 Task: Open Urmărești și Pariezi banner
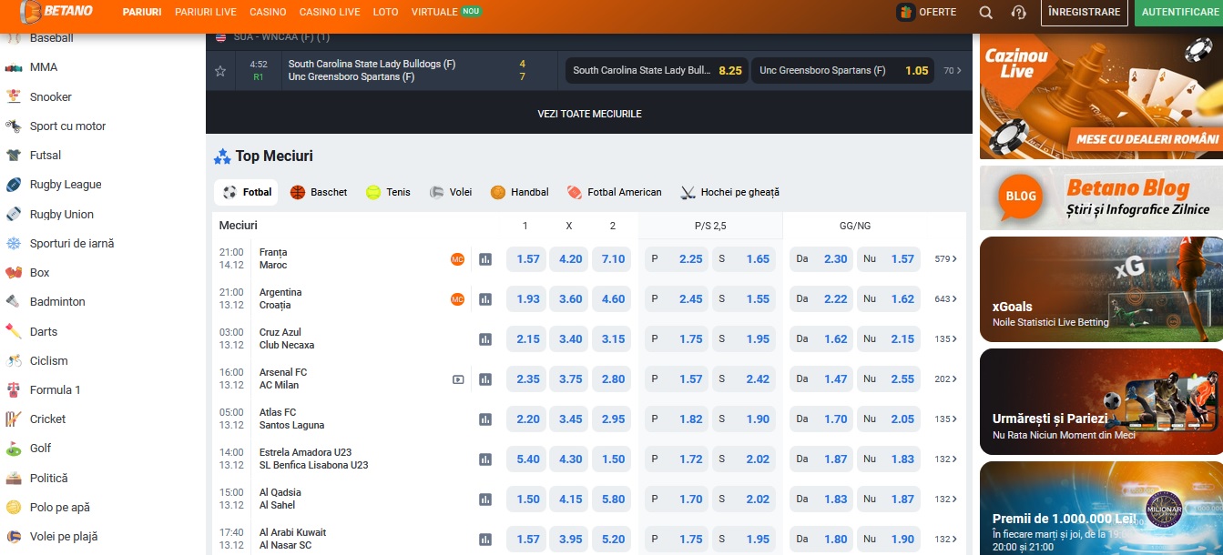click(x=1101, y=401)
